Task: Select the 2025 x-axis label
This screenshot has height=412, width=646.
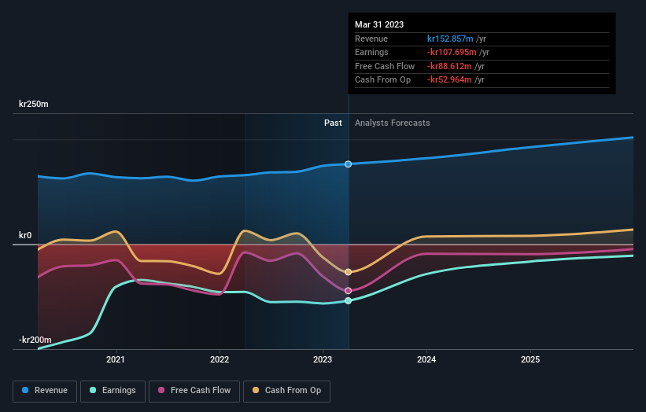Action: pos(530,360)
